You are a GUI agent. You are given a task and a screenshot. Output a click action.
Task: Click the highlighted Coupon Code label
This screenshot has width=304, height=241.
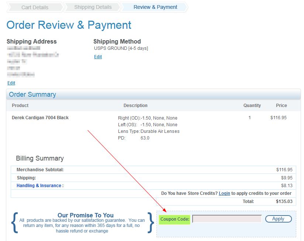(175, 218)
